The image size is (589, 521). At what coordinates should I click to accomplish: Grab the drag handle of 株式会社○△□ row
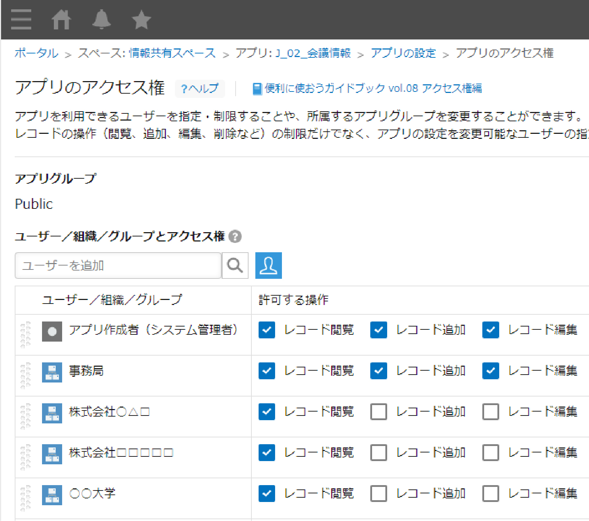coord(25,417)
